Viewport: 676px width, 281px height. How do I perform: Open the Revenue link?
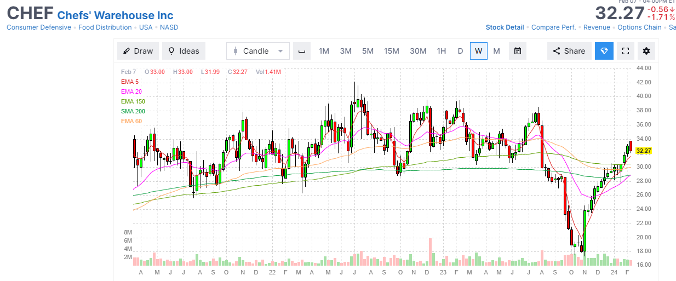click(x=597, y=27)
